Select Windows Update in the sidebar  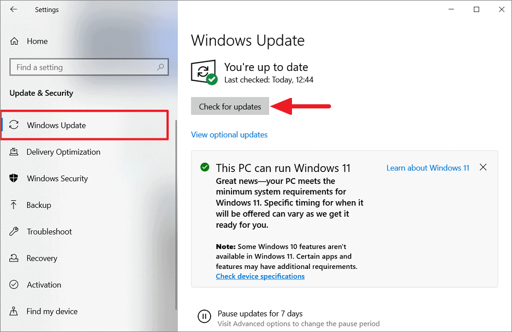[x=85, y=125]
